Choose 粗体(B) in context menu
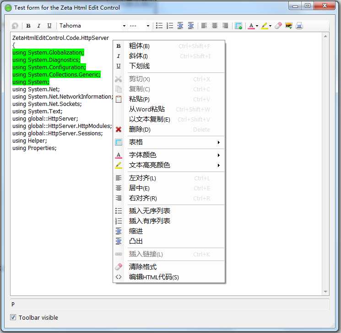This screenshot has width=341, height=333. [x=169, y=46]
